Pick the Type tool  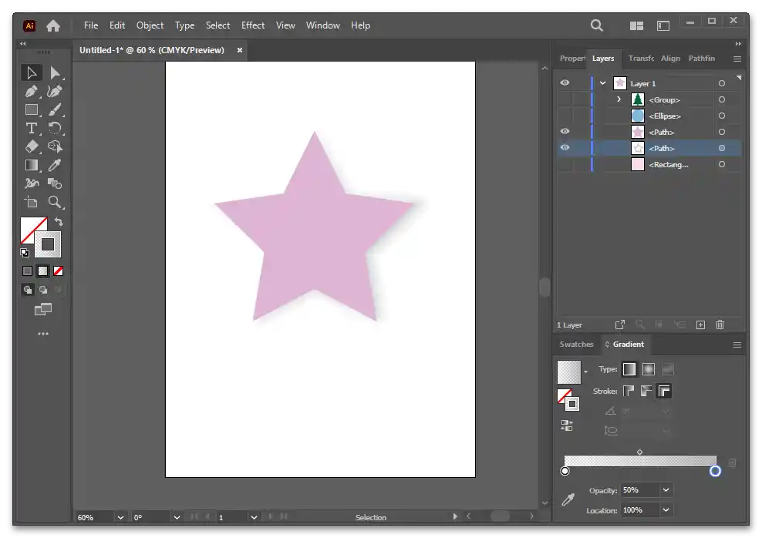32,128
